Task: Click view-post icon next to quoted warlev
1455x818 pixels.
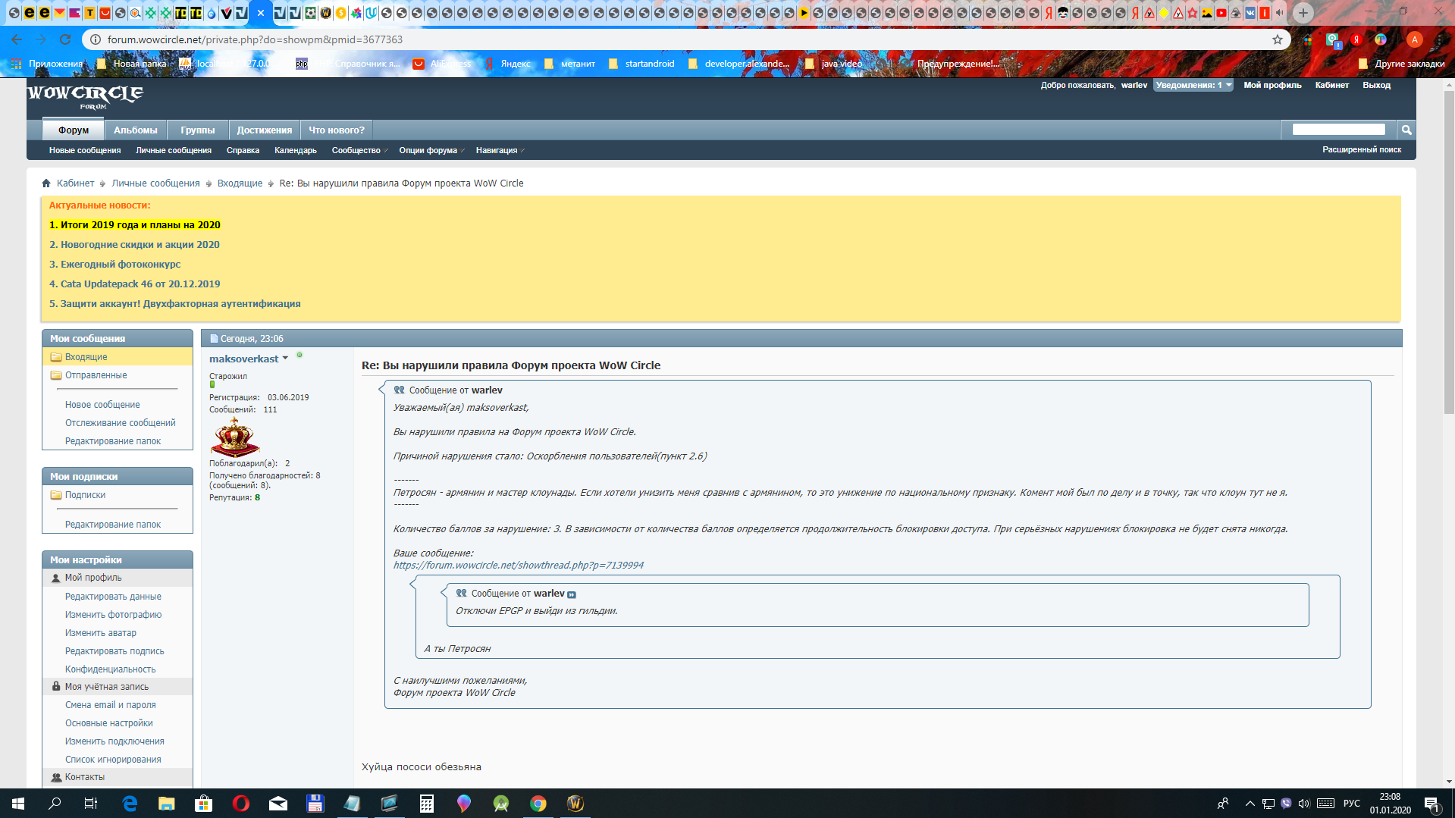Action: pyautogui.click(x=572, y=594)
